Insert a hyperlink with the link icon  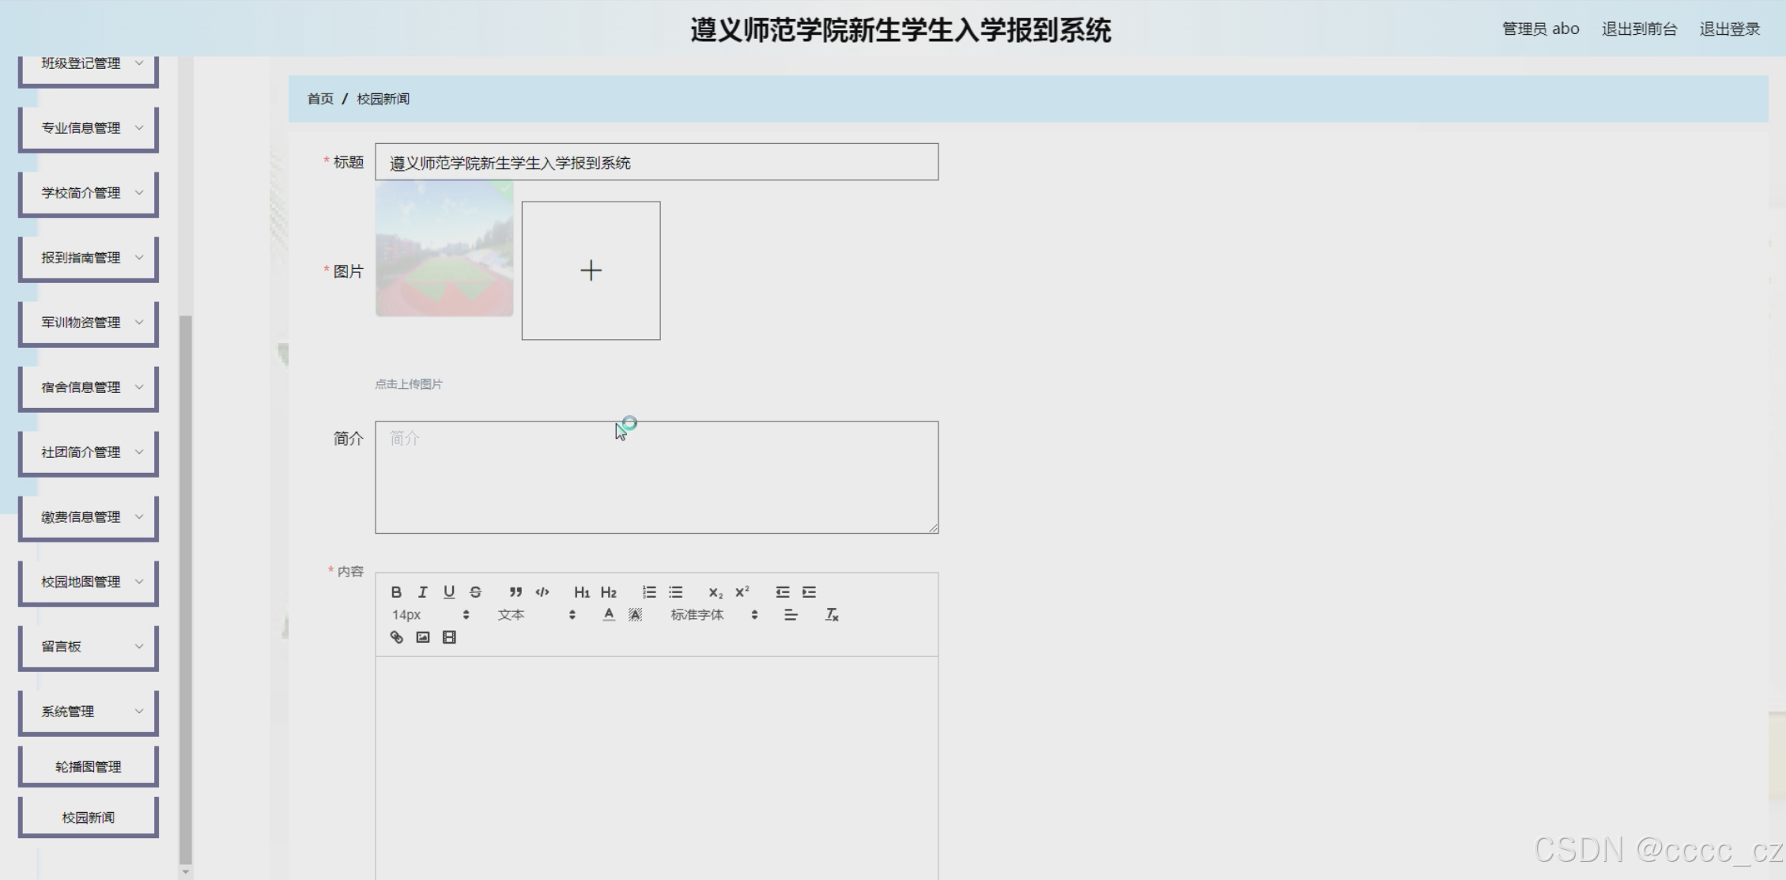coord(397,637)
